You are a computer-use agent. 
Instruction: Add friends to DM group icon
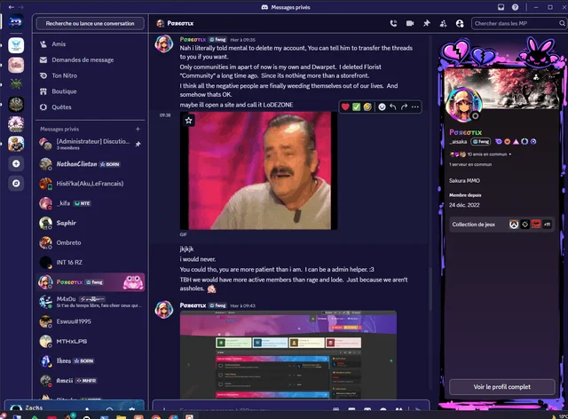point(443,24)
